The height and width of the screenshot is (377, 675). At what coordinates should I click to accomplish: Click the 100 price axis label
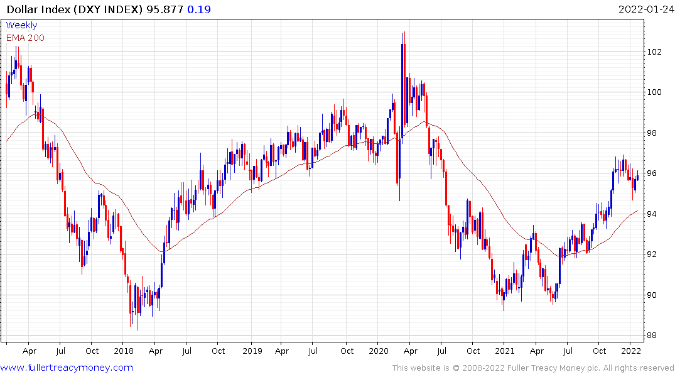(654, 92)
